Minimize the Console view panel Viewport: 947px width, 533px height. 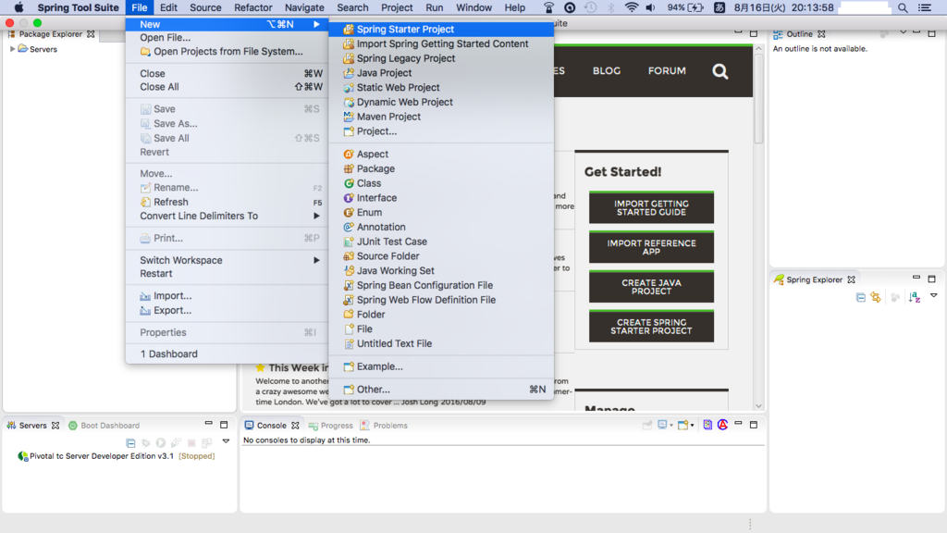coord(738,424)
